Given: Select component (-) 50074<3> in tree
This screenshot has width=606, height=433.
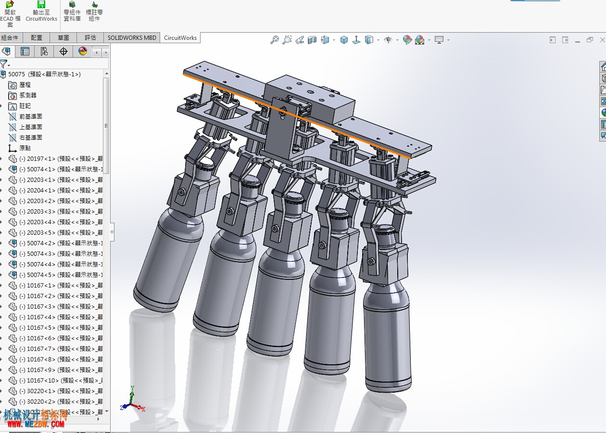Looking at the screenshot, I should 56,254.
